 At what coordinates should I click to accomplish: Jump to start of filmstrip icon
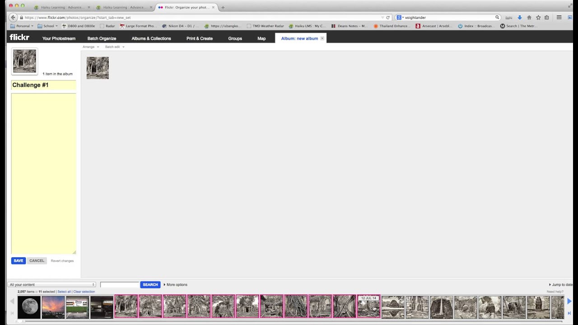[x=12, y=313]
